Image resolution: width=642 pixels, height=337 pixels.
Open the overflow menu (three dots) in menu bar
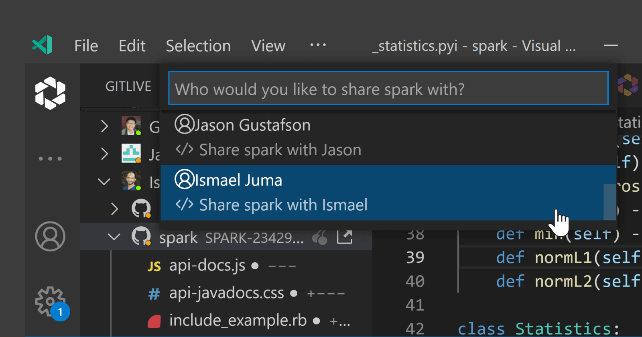click(318, 45)
